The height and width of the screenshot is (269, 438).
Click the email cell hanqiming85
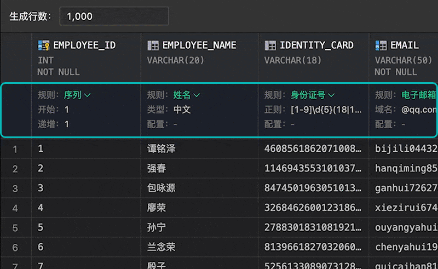(x=404, y=169)
